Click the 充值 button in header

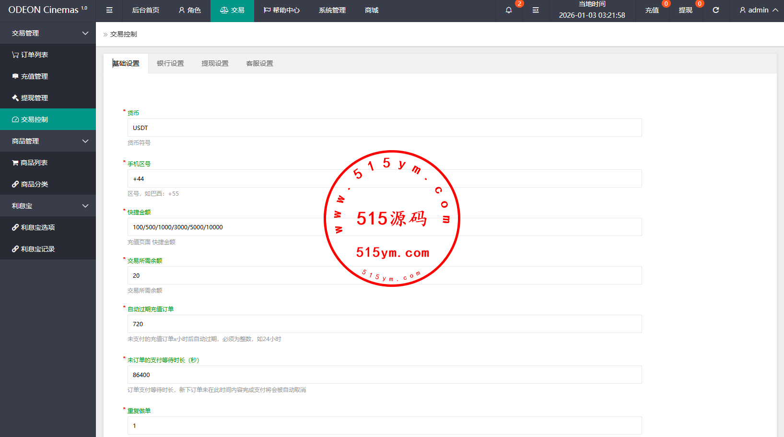click(x=652, y=10)
